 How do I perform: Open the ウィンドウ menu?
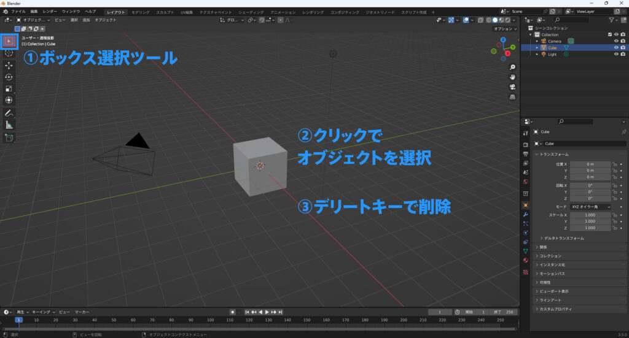click(71, 12)
